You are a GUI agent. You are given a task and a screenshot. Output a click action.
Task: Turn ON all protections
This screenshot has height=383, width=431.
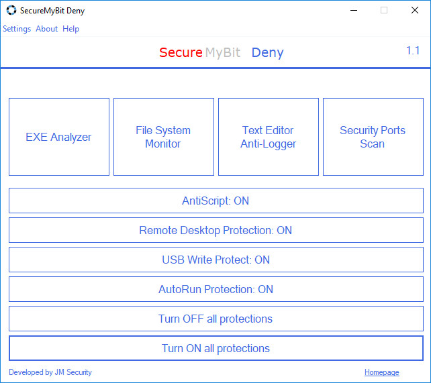tap(216, 348)
